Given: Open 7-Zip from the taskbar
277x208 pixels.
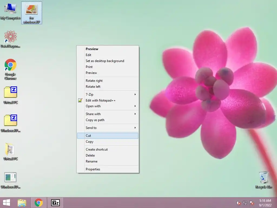Looking at the screenshot, I should [55, 203].
